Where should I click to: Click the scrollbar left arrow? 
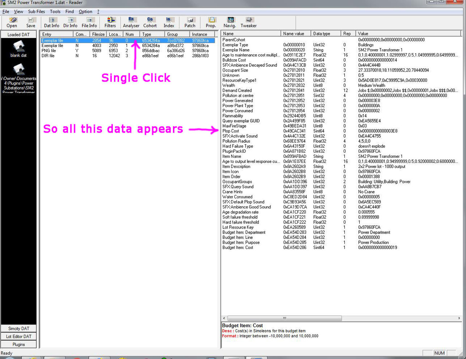[224, 318]
